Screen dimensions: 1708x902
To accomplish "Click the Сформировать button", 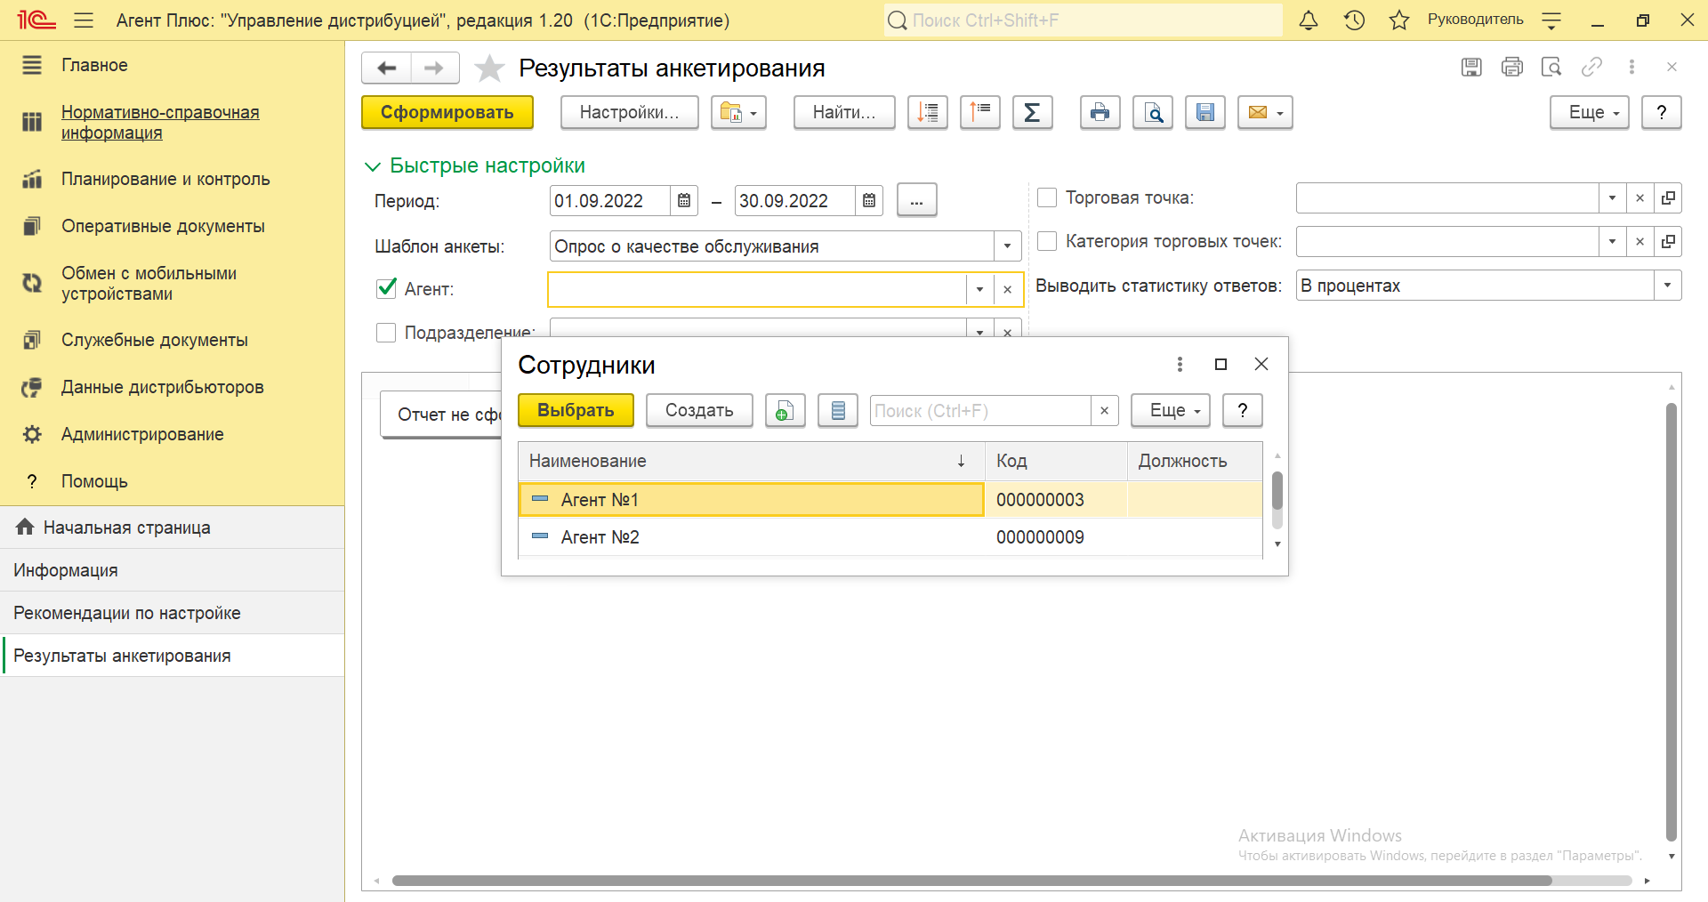I will click(x=447, y=113).
